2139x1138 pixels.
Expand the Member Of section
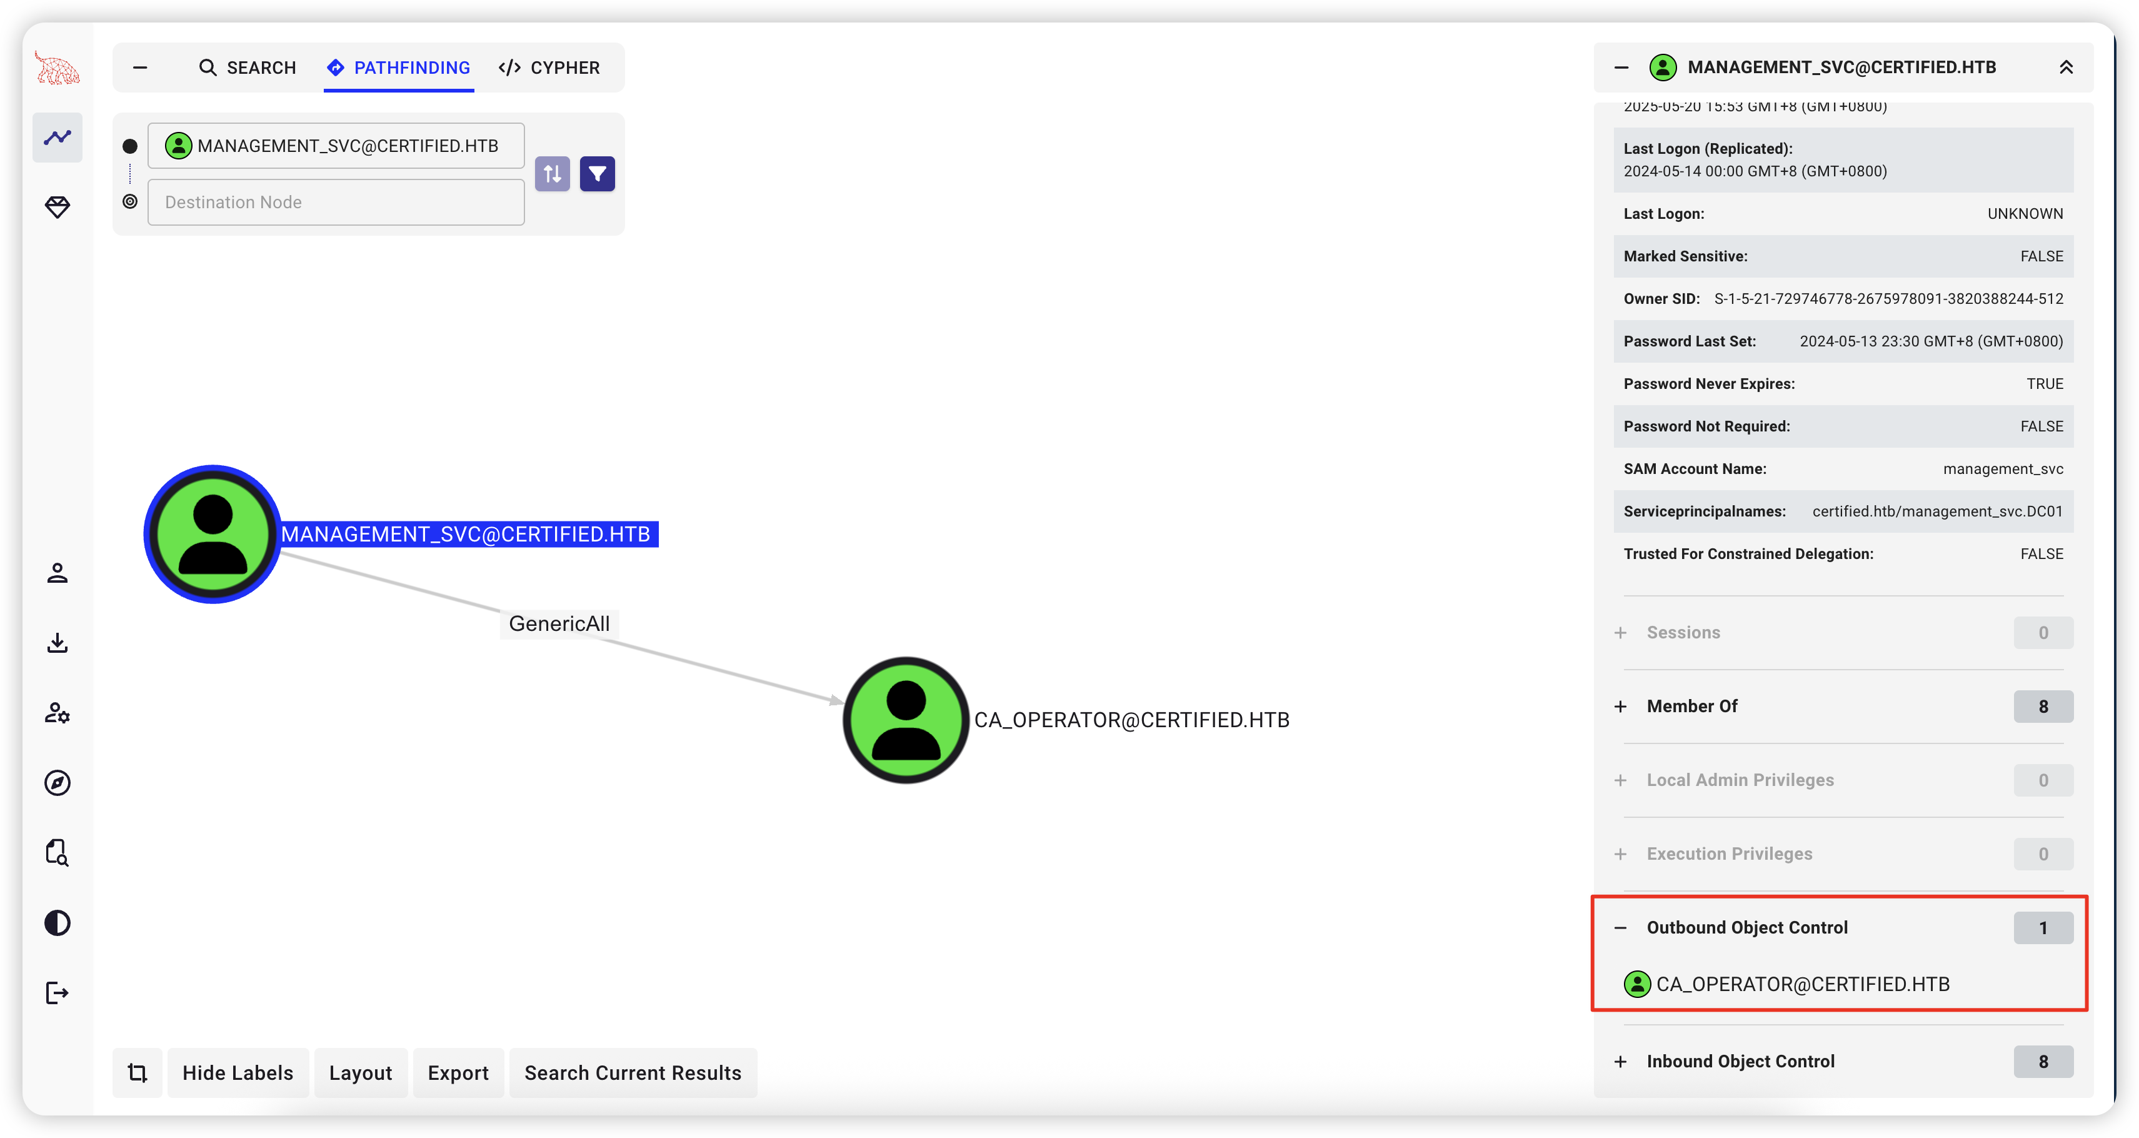pos(1620,706)
